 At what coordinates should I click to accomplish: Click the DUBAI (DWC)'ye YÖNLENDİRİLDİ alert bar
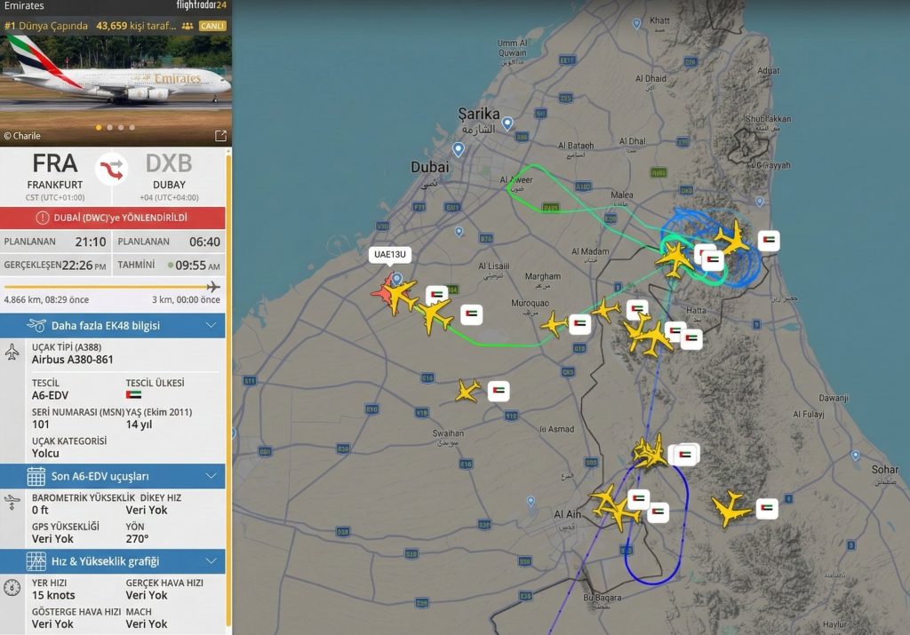pyautogui.click(x=113, y=218)
